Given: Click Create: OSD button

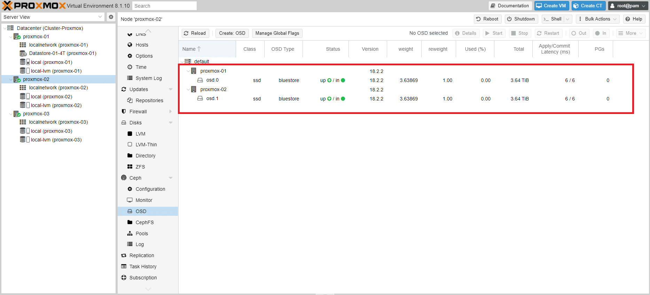Looking at the screenshot, I should 232,33.
